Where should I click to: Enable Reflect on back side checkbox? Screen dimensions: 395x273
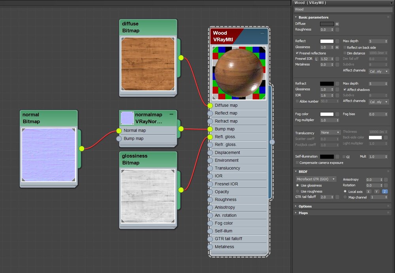point(345,48)
